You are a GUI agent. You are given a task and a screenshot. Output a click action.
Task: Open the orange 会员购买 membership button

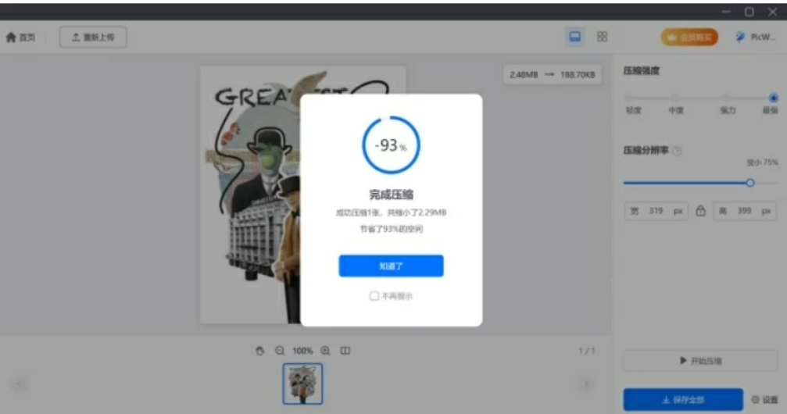[689, 37]
